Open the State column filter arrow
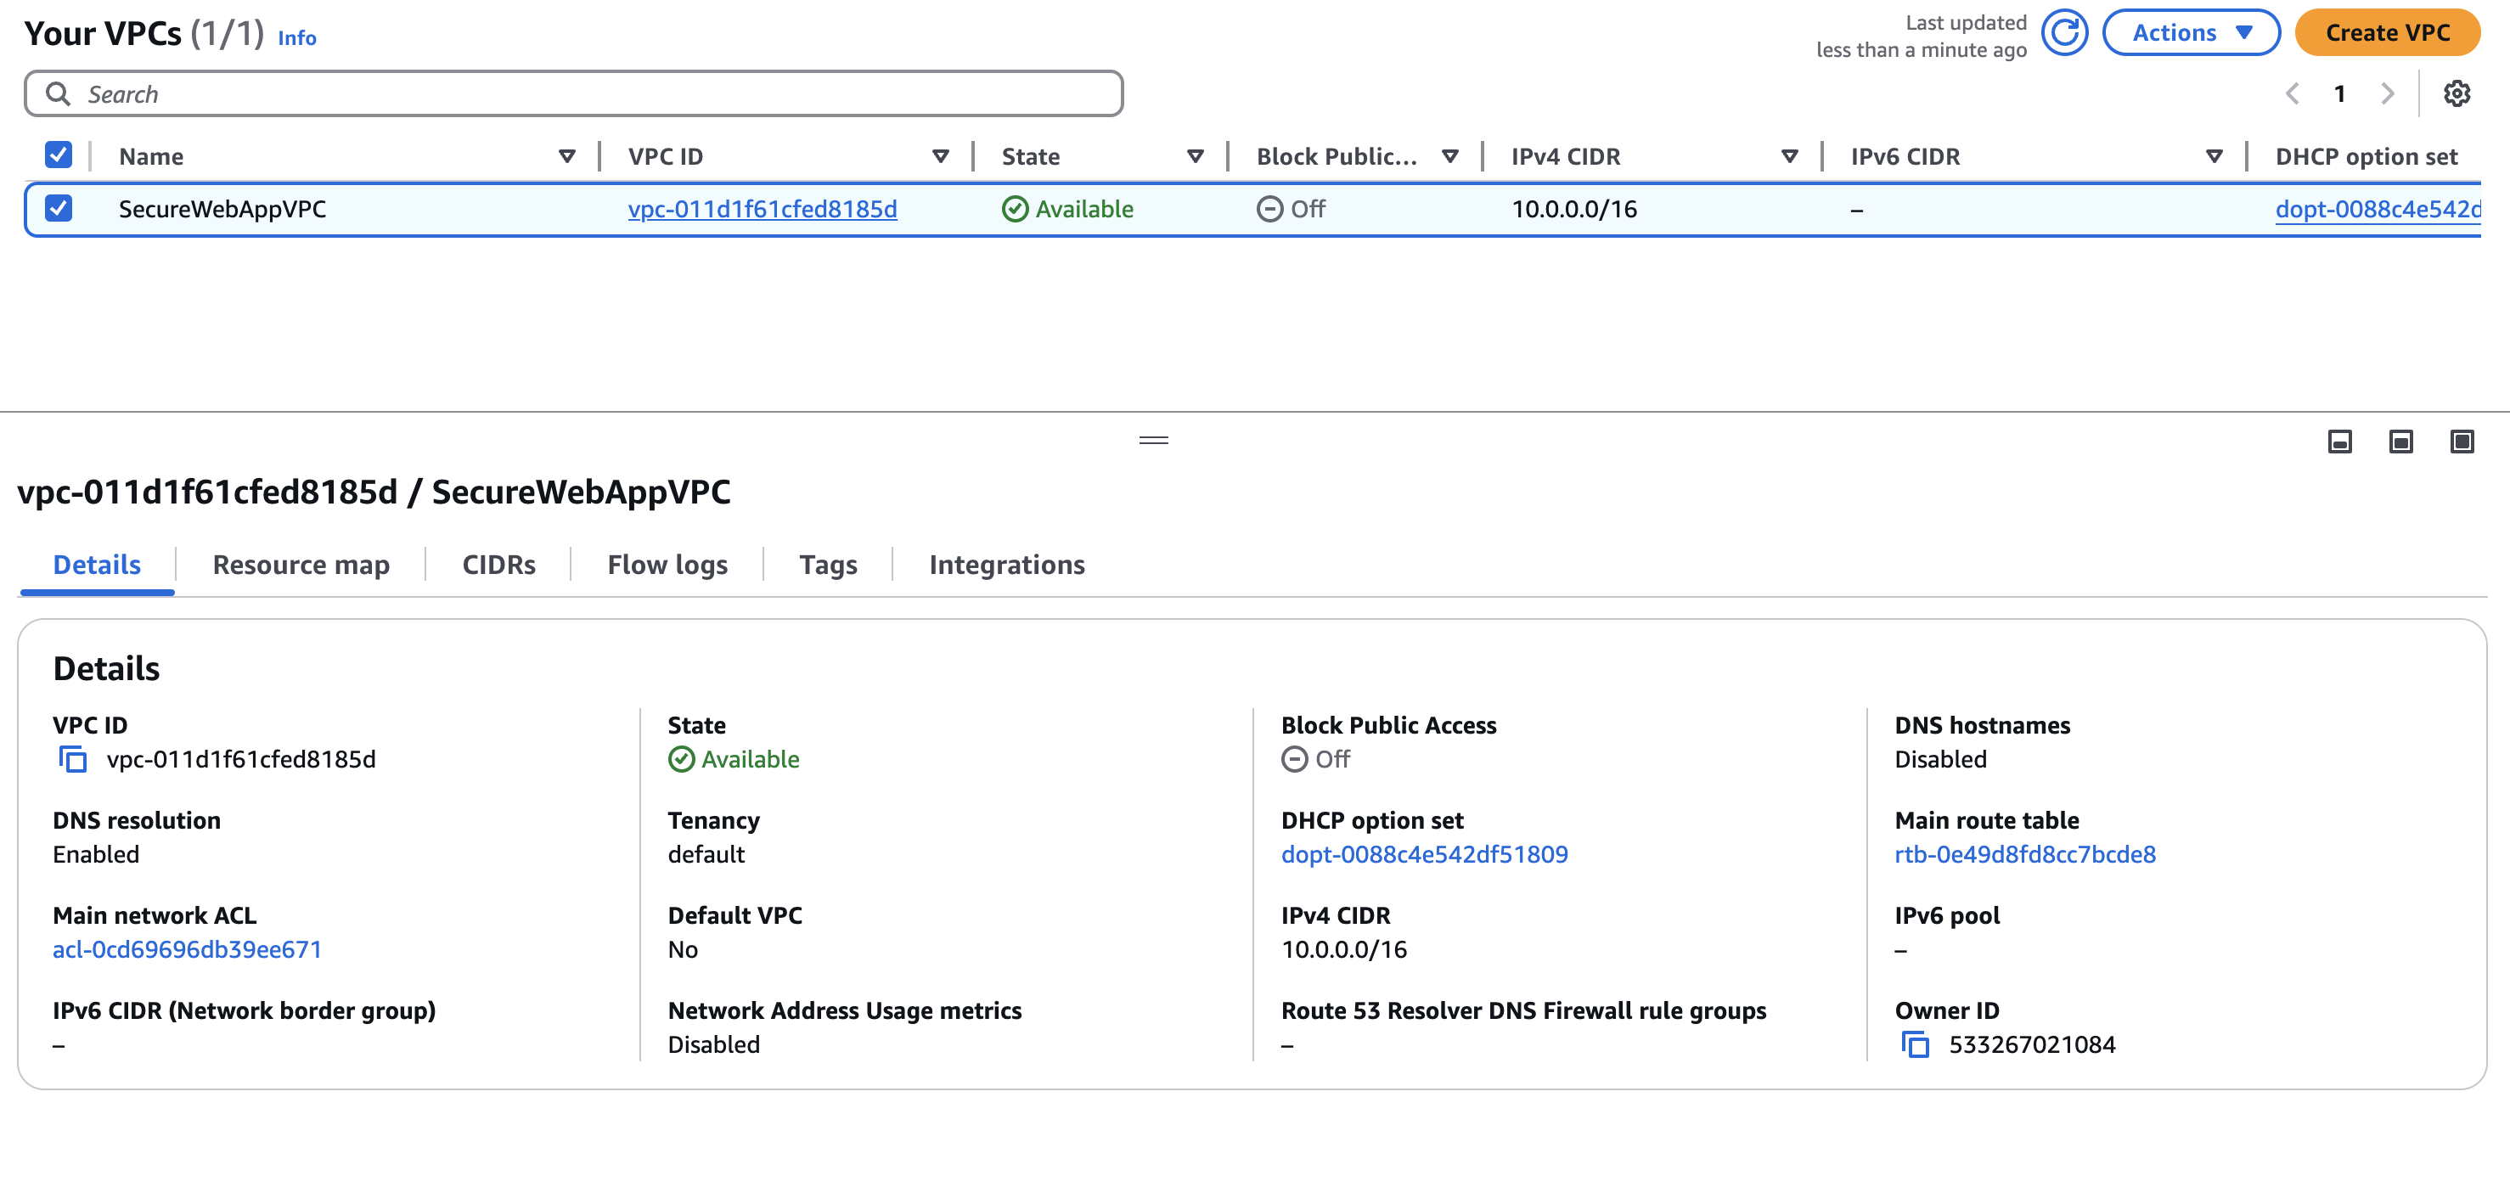 (1196, 156)
